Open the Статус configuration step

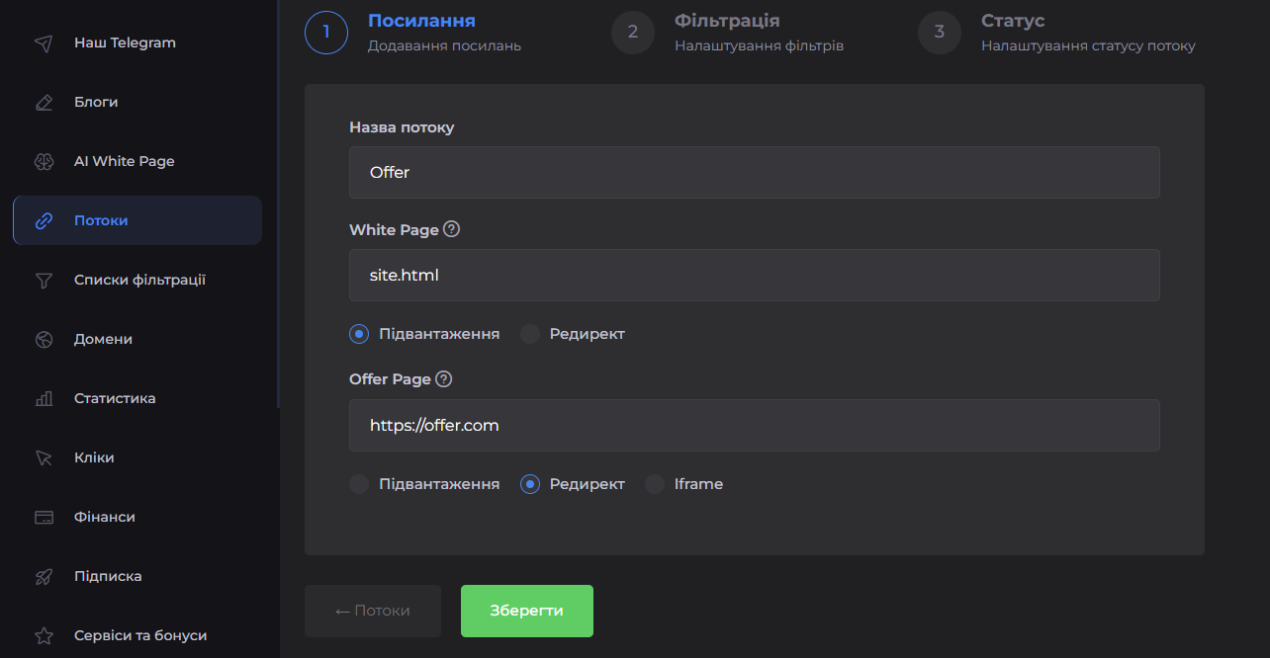click(x=939, y=32)
